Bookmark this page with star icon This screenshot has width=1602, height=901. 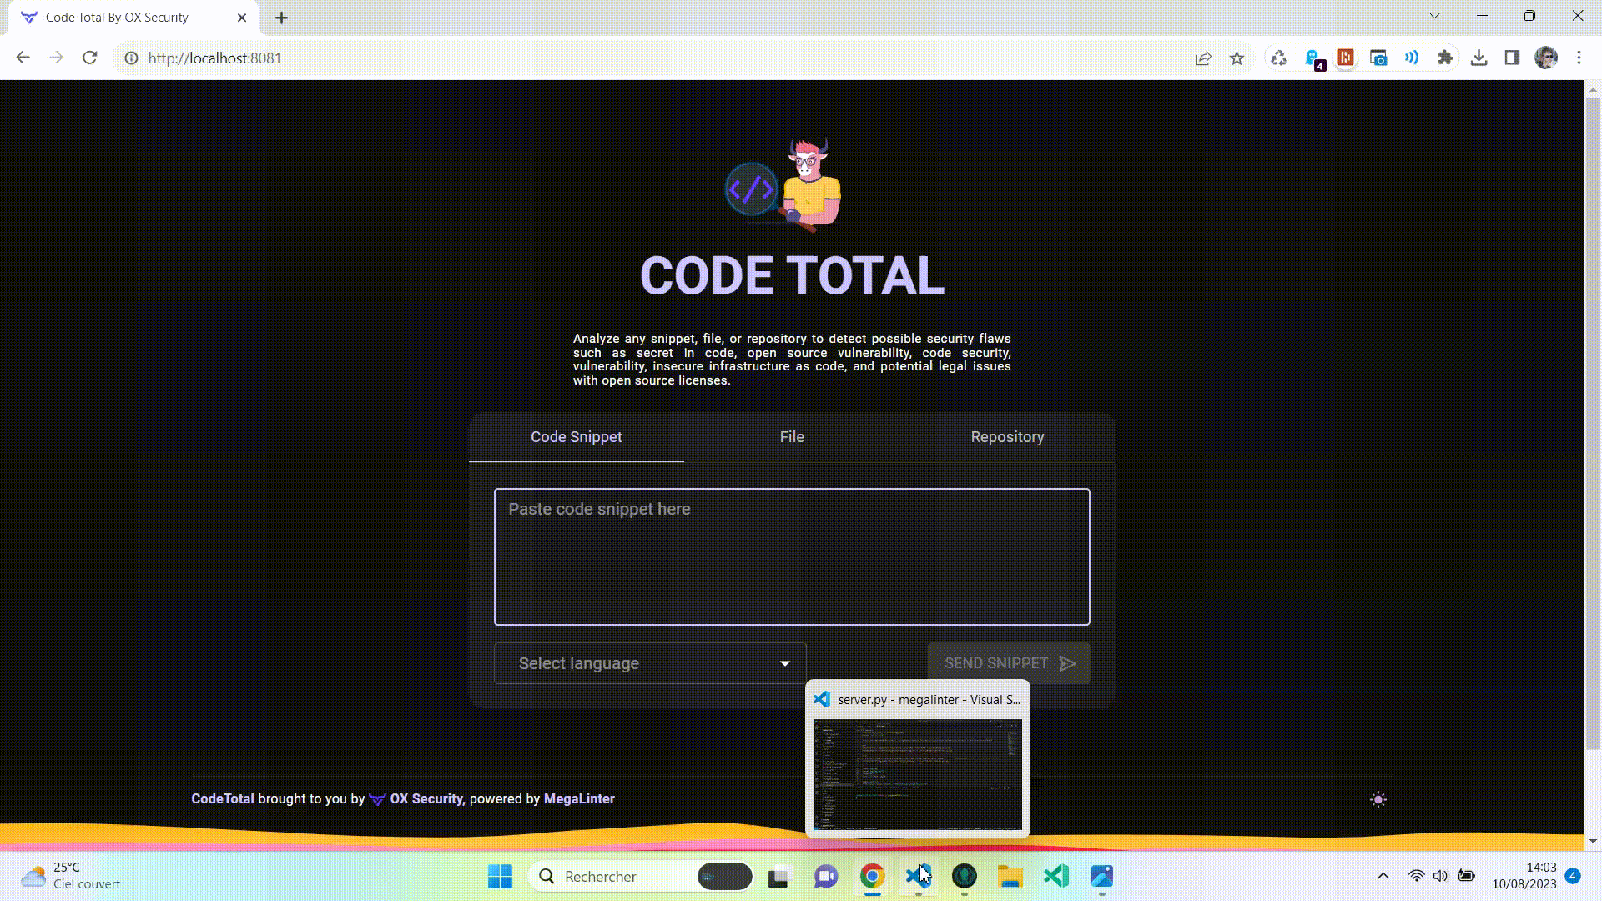1237,58
